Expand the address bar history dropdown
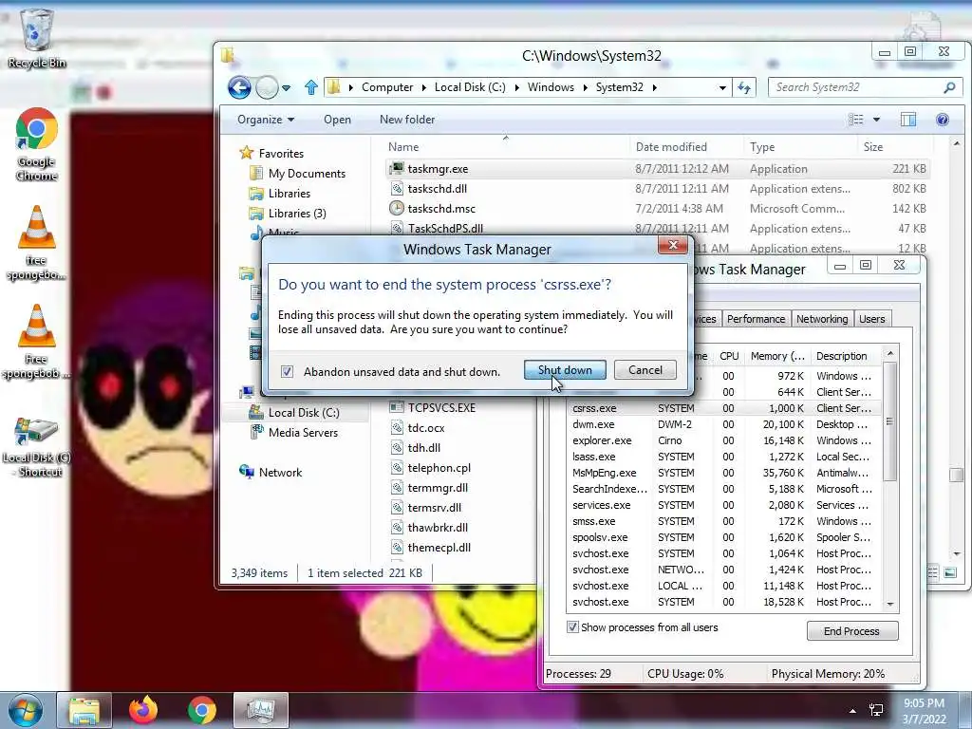Image resolution: width=972 pixels, height=729 pixels. pyautogui.click(x=722, y=88)
